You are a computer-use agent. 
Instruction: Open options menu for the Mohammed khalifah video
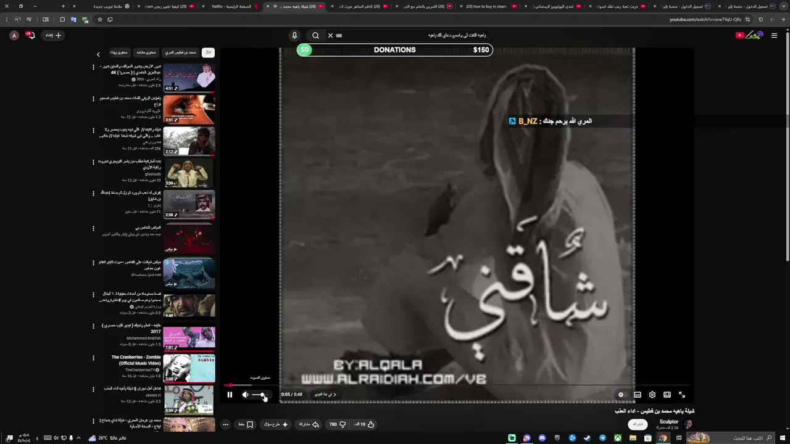(x=93, y=326)
